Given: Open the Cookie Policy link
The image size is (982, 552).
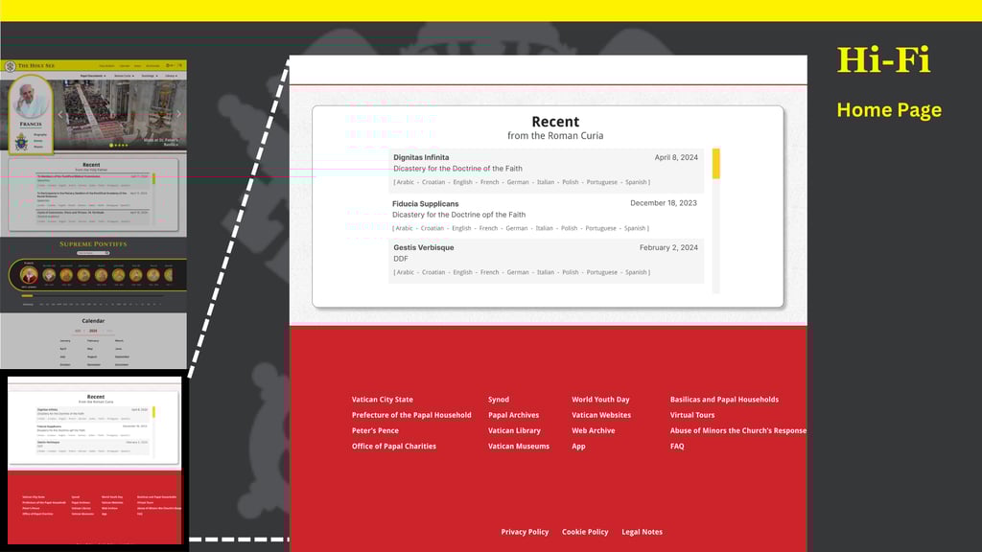Looking at the screenshot, I should tap(585, 532).
